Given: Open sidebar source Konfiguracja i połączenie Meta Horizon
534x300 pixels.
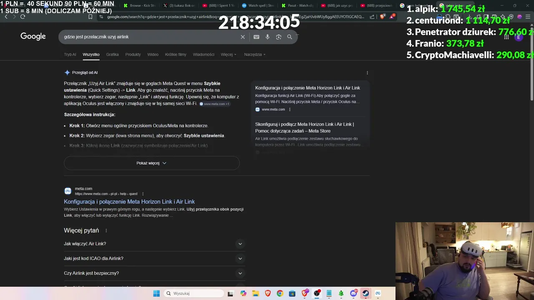Looking at the screenshot, I should 307,88.
